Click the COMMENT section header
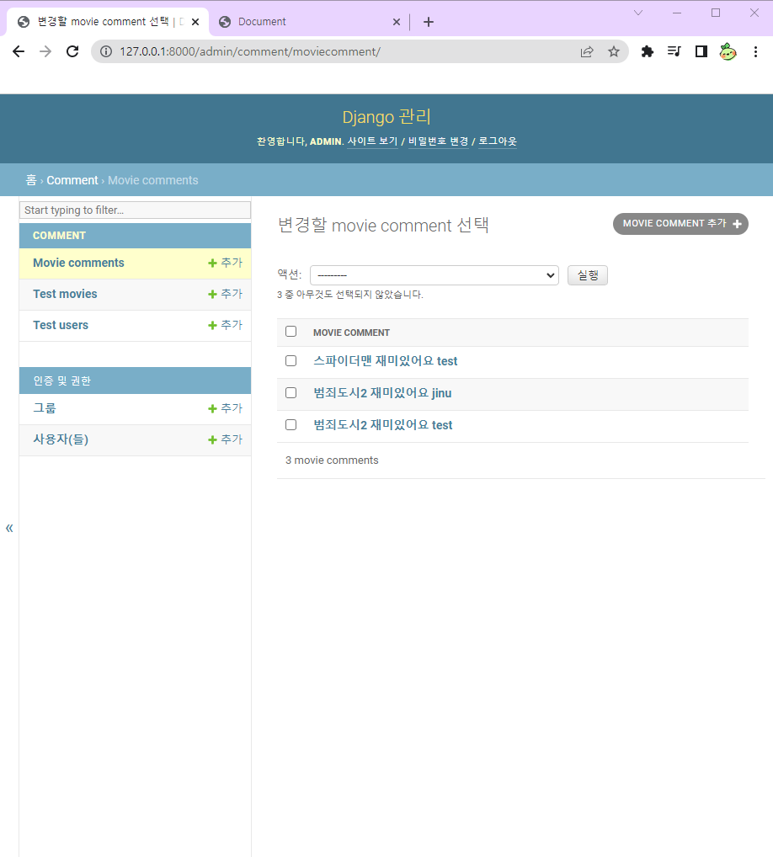 [x=59, y=236]
